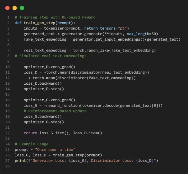The image size is (188, 174).
Task: Click the 'return' keyword on line 22
Action: tap(30, 133)
